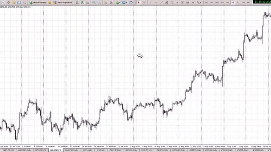Image resolution: width=271 pixels, height=152 pixels.
Task: Open the Market Watch panel icon
Action: [x=3, y=3]
